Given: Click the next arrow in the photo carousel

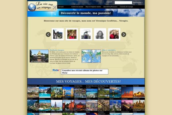Looking at the screenshot, I should pyautogui.click(x=124, y=34).
